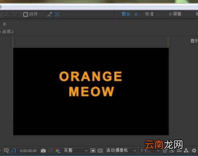Take a snapshot with the camera icon
The width and height of the screenshot is (198, 156).
(43, 151)
